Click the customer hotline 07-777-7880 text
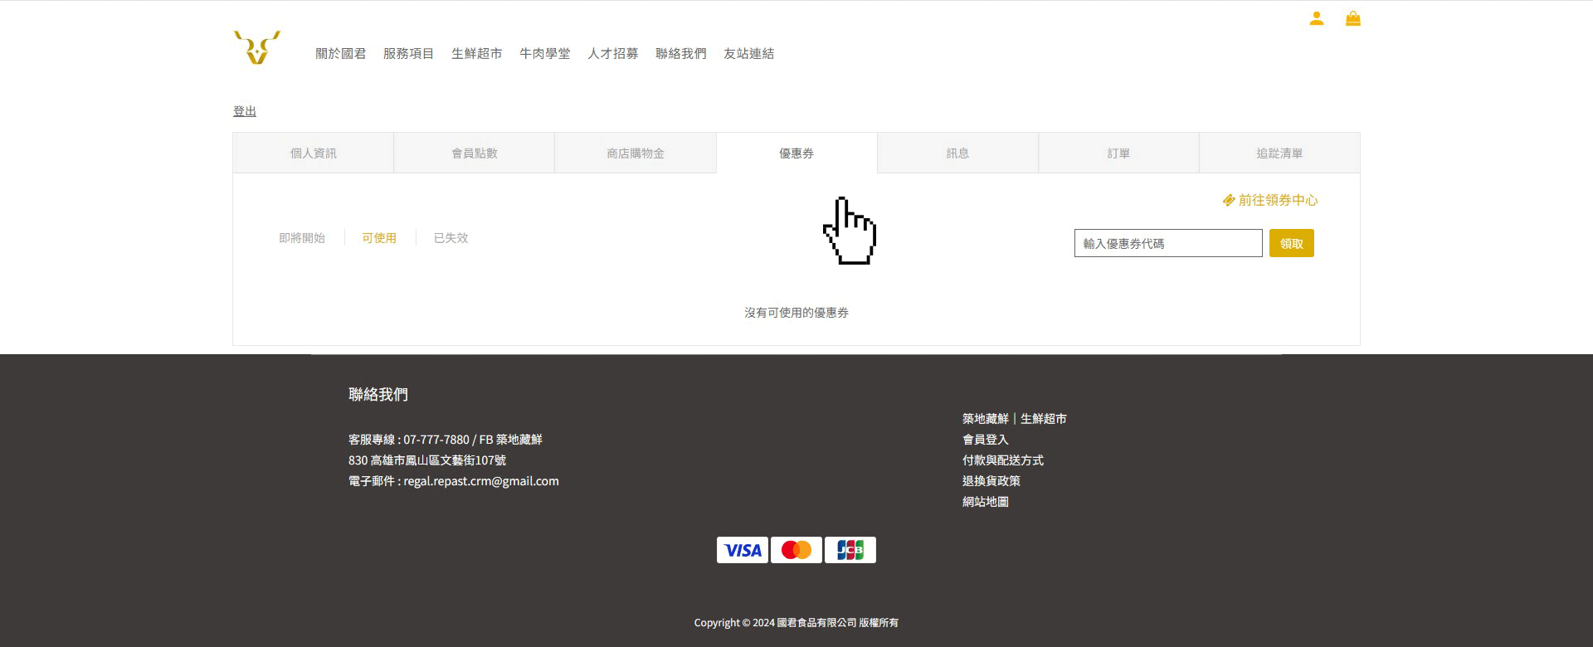The image size is (1593, 647). (x=436, y=440)
